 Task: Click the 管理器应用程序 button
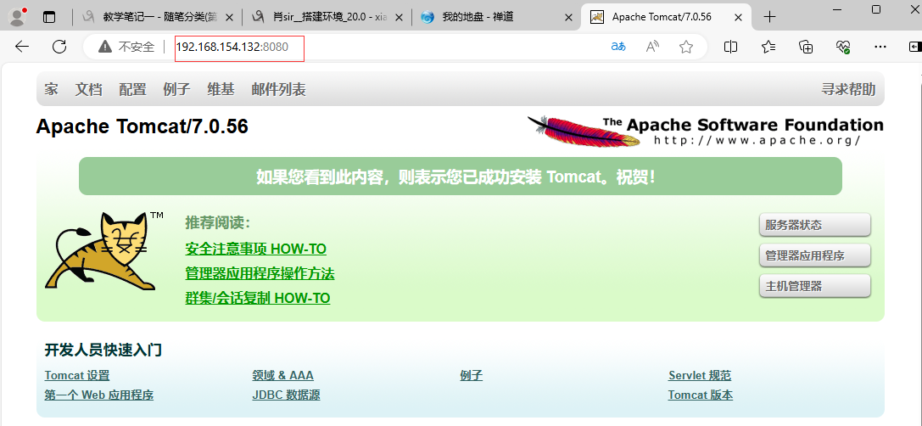click(814, 255)
